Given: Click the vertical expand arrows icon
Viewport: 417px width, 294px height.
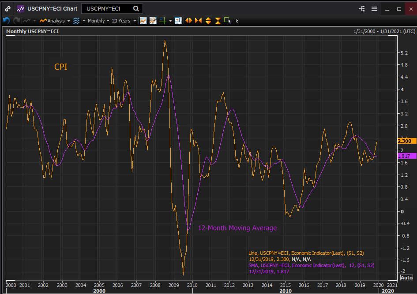Looking at the screenshot, I should [208, 21].
